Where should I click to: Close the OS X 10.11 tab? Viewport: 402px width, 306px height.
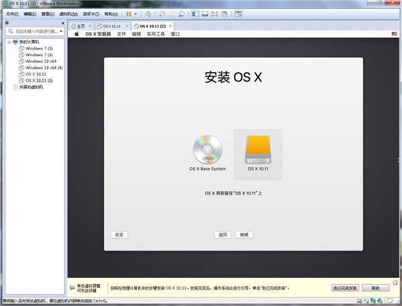pyautogui.click(x=127, y=26)
